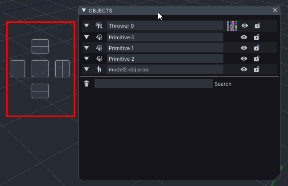Click the Thrower 0 spray-gun type icon
This screenshot has width=288, height=186.
(99, 26)
